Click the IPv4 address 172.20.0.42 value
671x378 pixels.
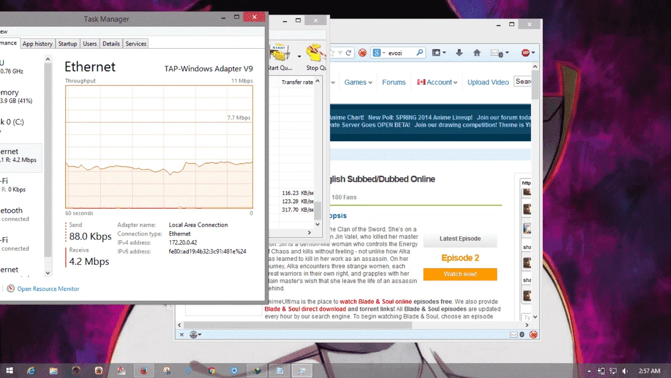click(183, 243)
